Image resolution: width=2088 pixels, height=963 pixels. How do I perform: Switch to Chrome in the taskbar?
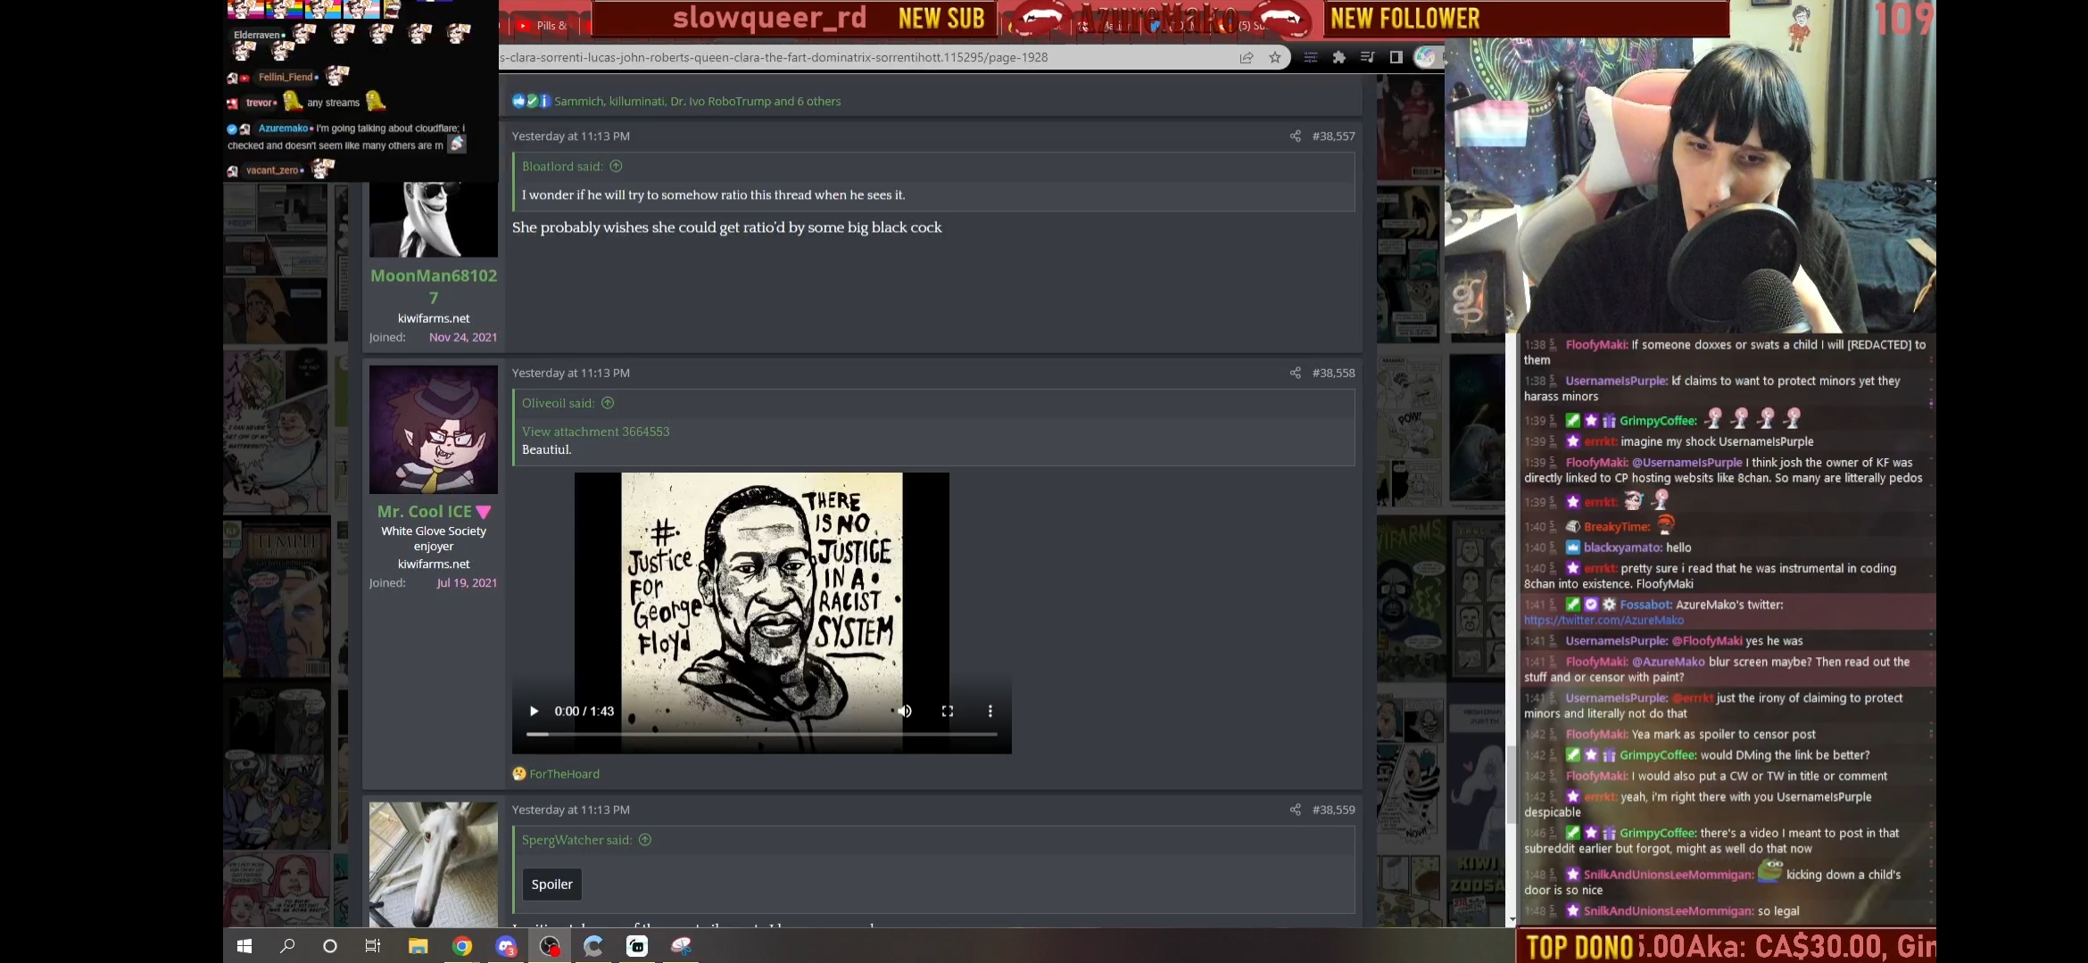[462, 946]
